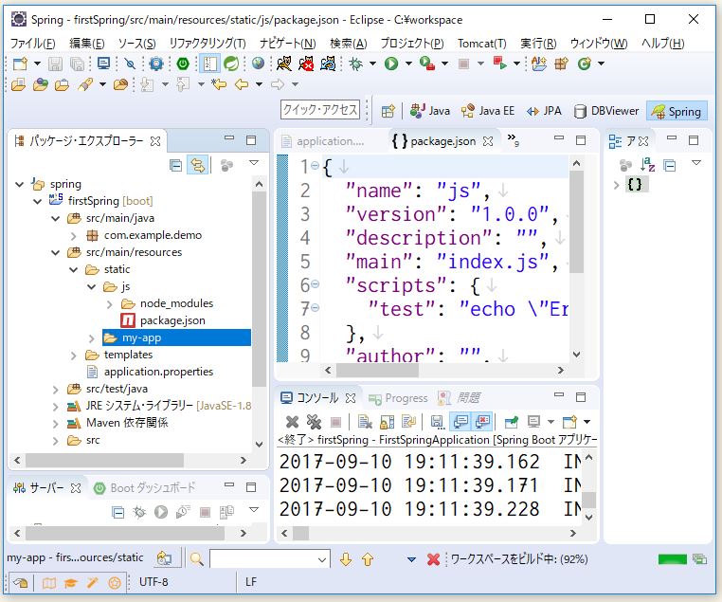The width and height of the screenshot is (722, 602).
Task: Switch to the Progress tab
Action: click(x=398, y=398)
